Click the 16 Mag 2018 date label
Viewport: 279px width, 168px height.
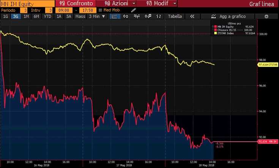coord(41,165)
